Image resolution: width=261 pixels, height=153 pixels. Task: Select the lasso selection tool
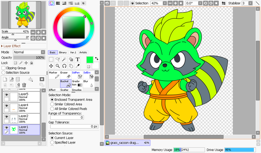[x=57, y=60]
